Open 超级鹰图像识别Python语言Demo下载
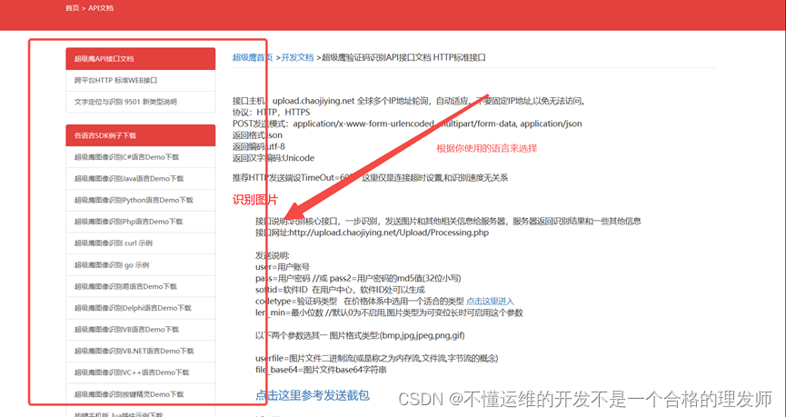The width and height of the screenshot is (786, 417). [140, 200]
